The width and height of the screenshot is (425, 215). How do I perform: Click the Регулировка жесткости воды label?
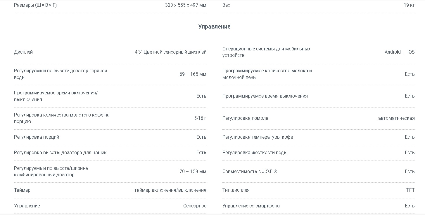255,152
